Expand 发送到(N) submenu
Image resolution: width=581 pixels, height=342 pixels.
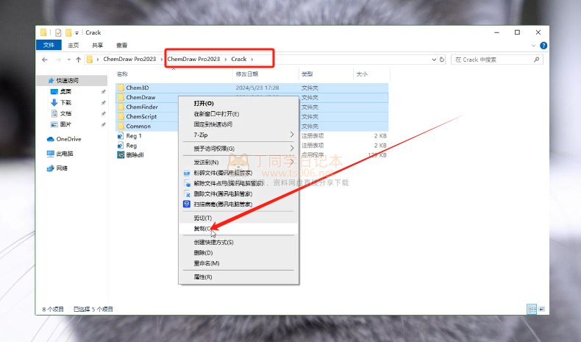coord(238,163)
